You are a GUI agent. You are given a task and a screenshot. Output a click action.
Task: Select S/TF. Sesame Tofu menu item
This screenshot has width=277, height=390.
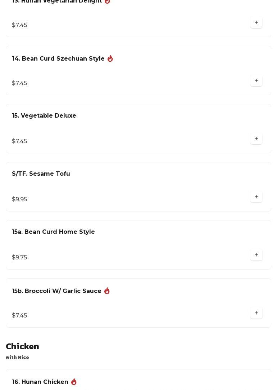(x=41, y=174)
